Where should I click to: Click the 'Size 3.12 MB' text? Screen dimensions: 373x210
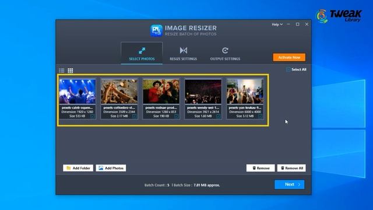point(245,116)
